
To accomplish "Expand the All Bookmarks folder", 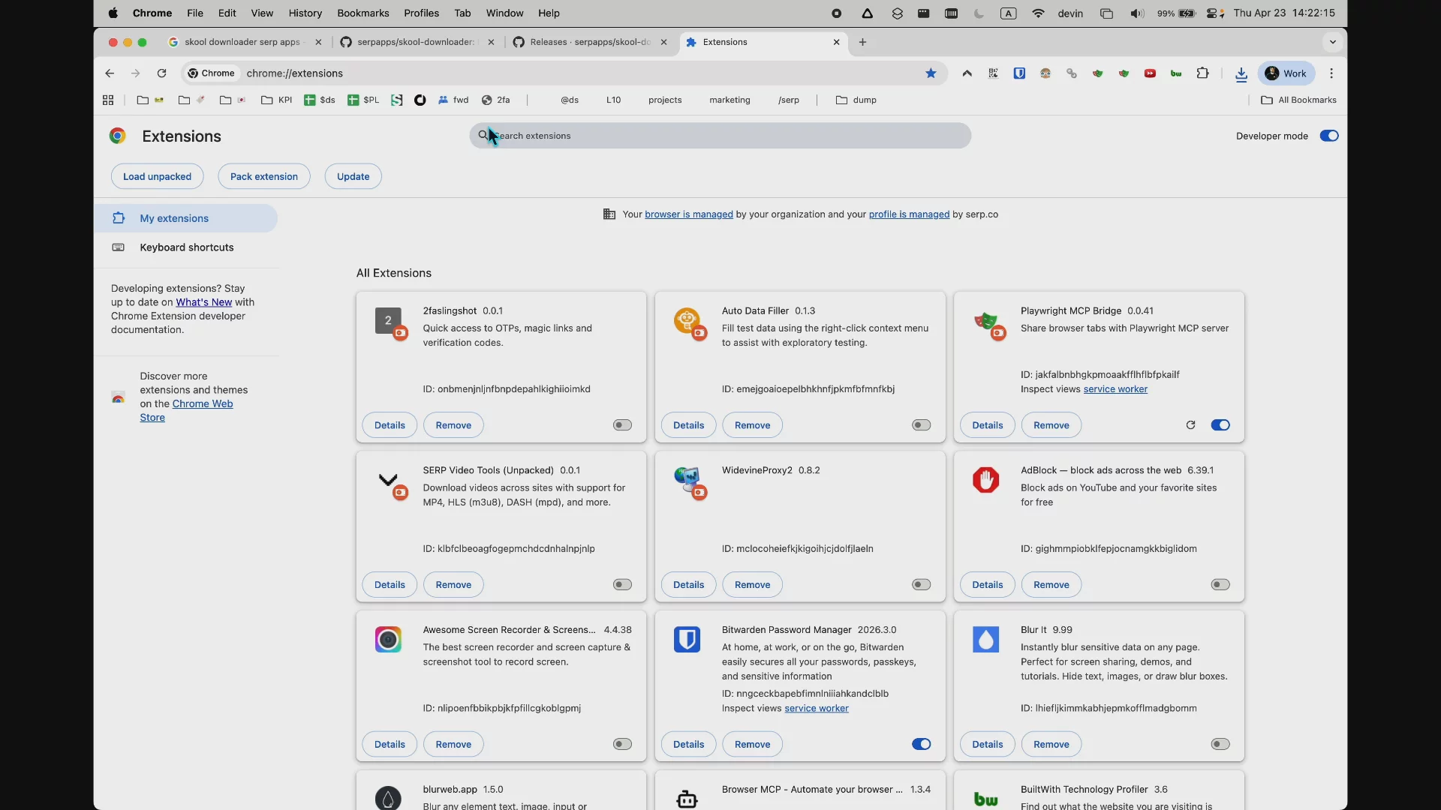I will [1299, 100].
